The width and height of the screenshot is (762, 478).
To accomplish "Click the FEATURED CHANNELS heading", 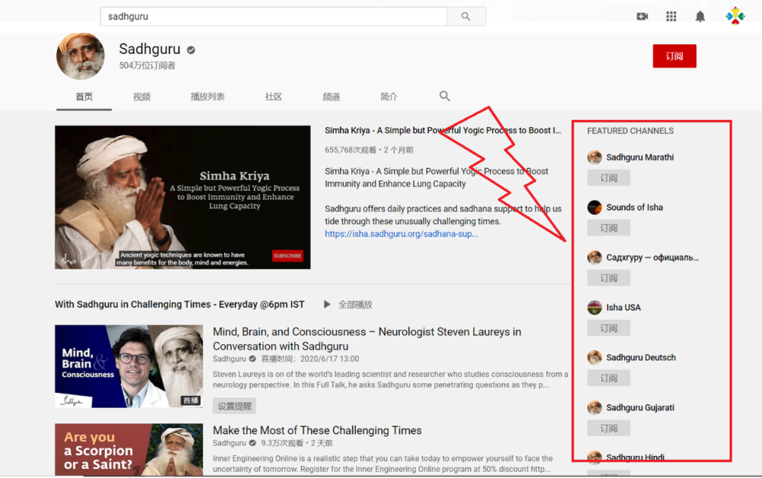I will pos(630,131).
